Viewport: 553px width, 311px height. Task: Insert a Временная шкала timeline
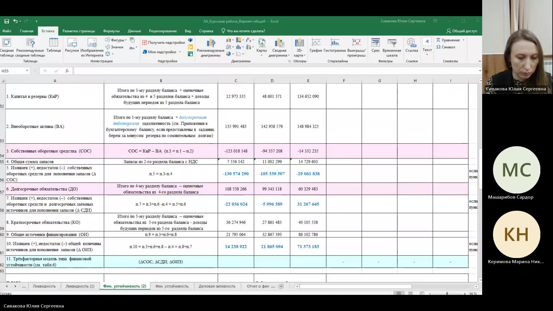tap(392, 48)
